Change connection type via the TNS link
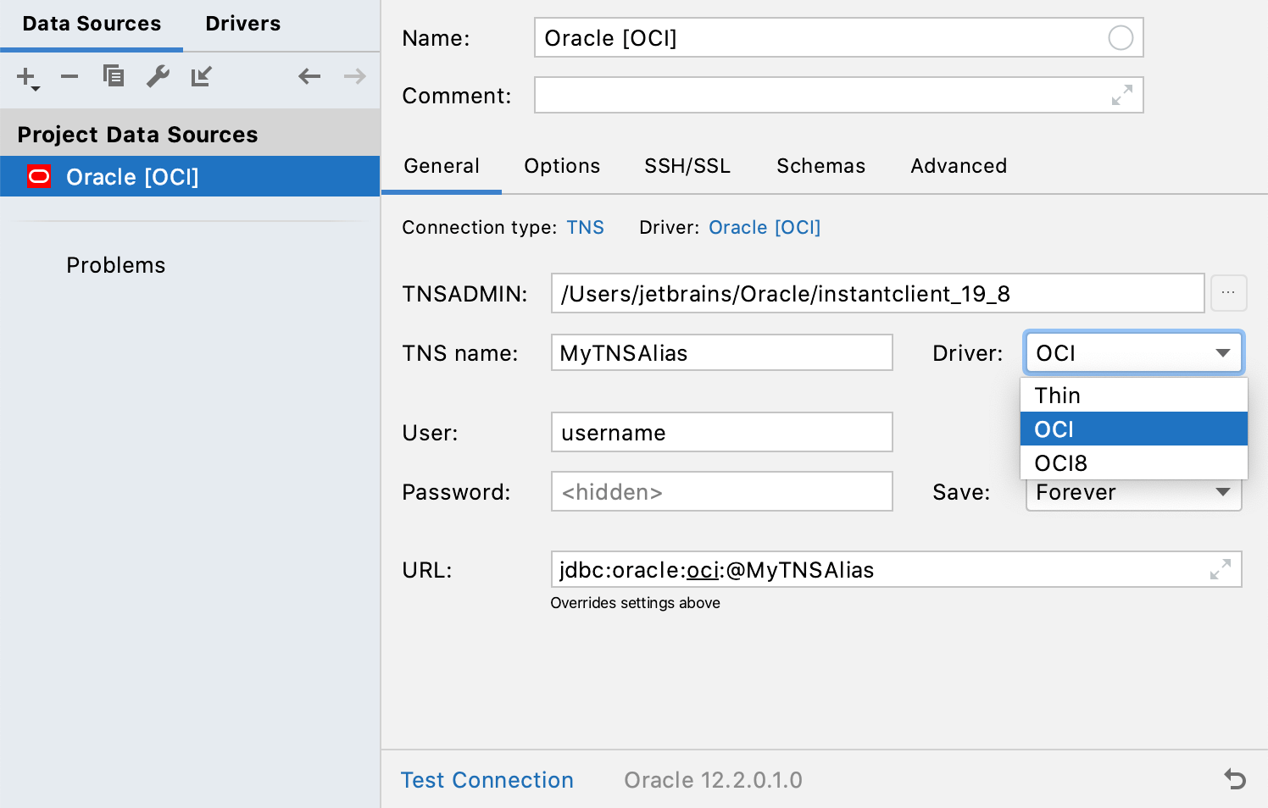 [586, 227]
